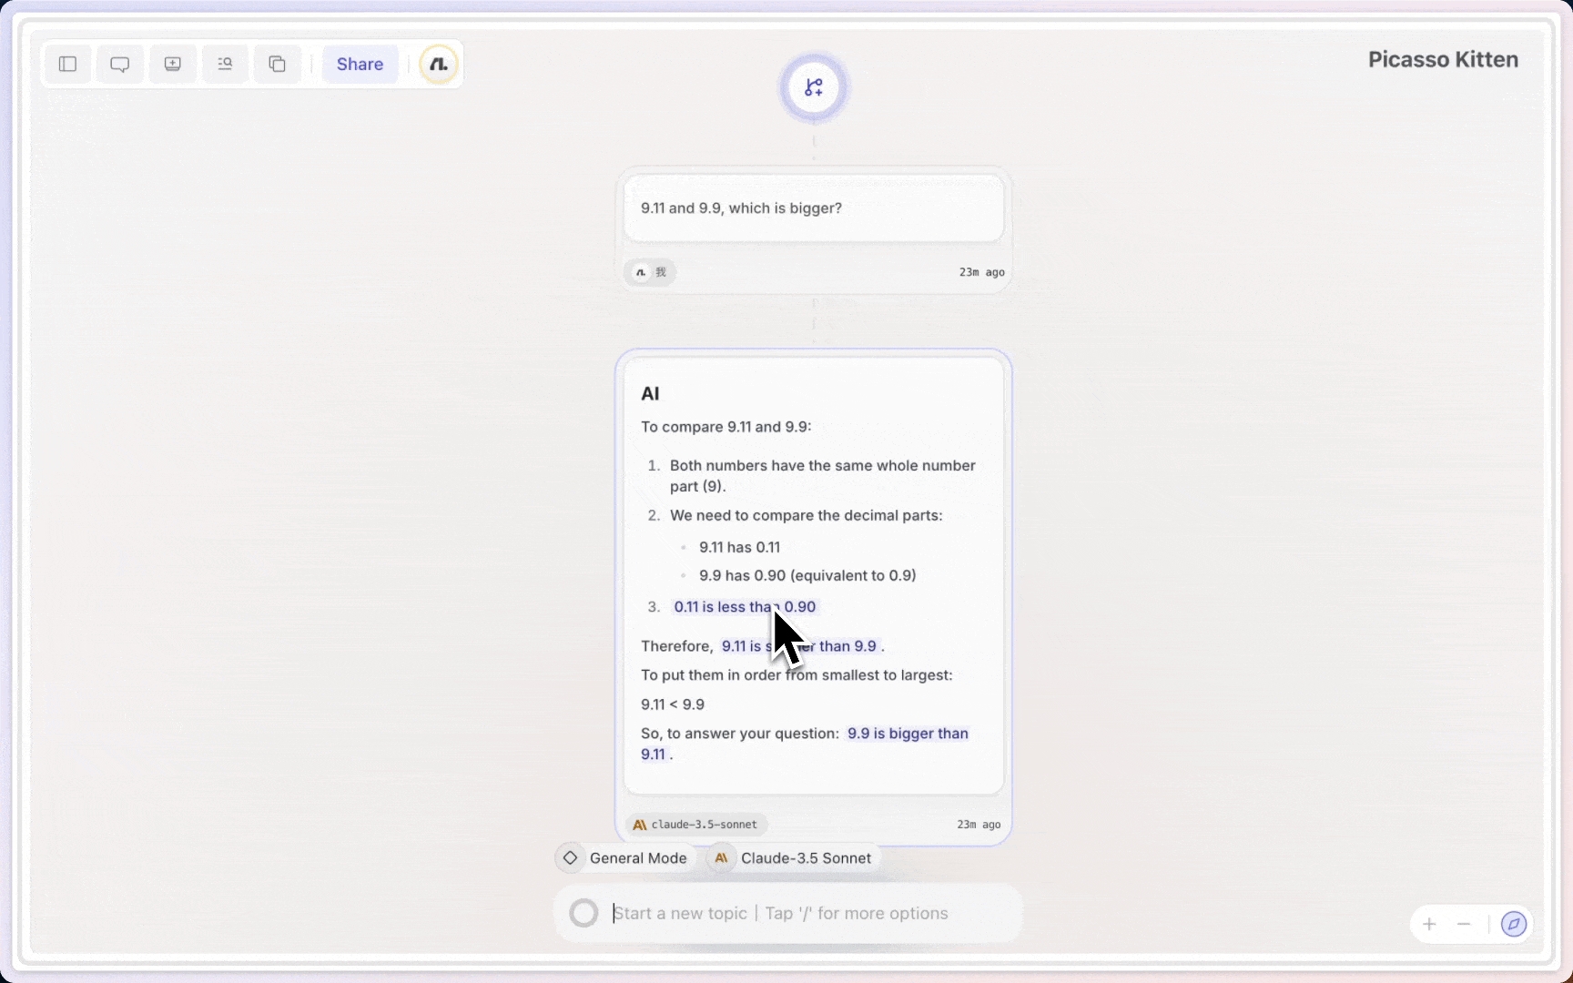
Task: Open the chat bubble icon in toolbar
Action: tap(120, 64)
